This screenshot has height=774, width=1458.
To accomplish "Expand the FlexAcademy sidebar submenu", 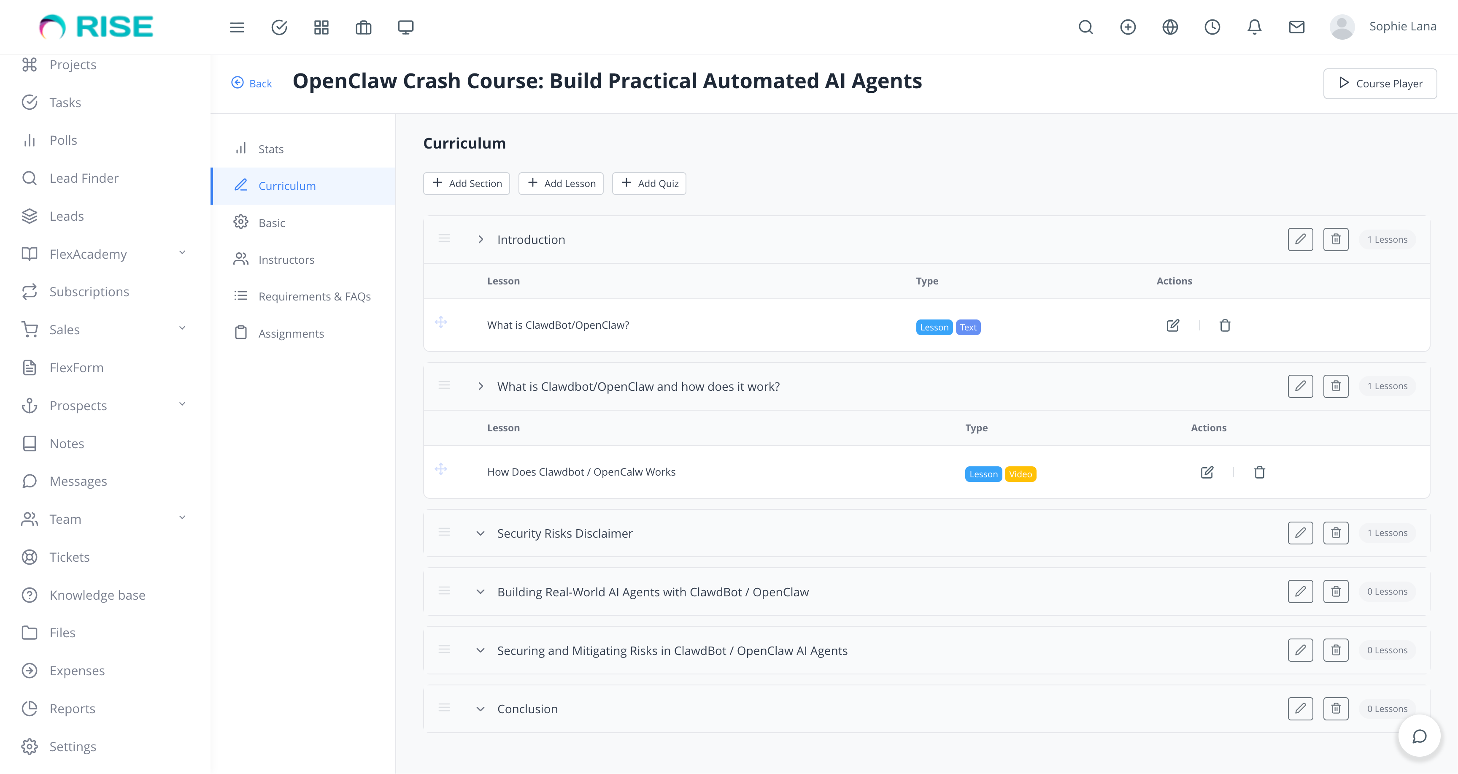I will (x=182, y=253).
